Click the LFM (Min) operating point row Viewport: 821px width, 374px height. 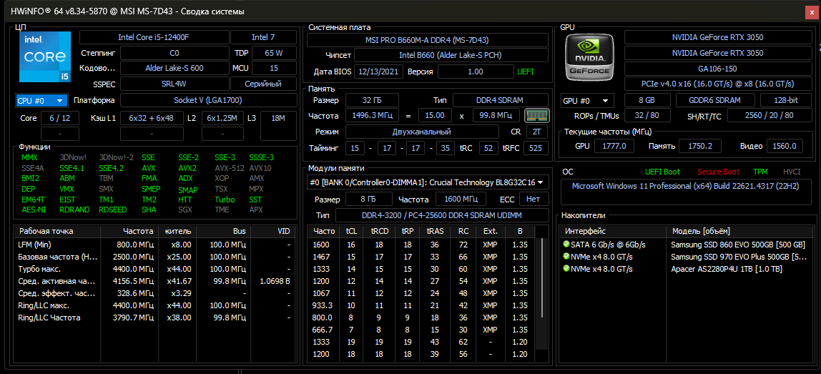[155, 245]
